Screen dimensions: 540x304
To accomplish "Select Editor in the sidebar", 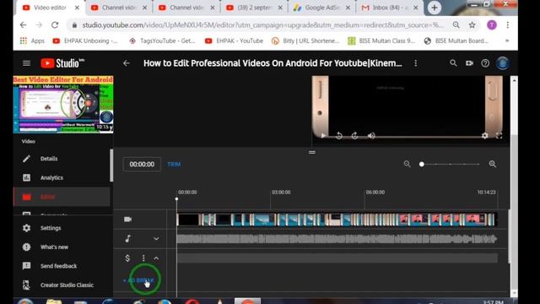I will tap(62, 197).
